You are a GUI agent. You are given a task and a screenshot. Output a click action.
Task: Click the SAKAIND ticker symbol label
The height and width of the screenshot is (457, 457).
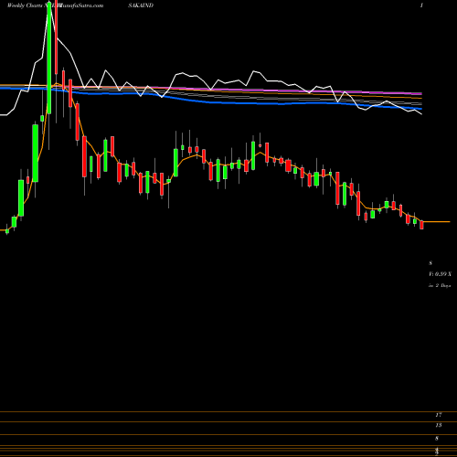click(x=141, y=5)
